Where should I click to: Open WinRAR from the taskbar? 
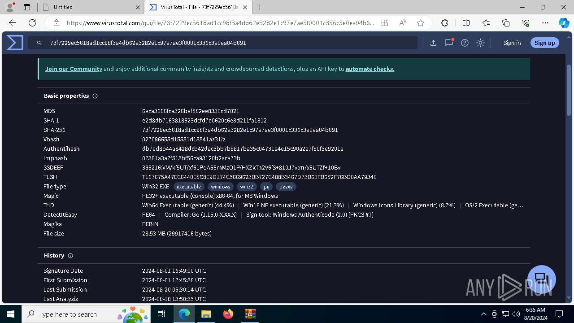pyautogui.click(x=250, y=314)
